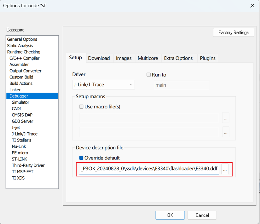Toggle Use macro file(s)
The image size is (260, 224).
pyautogui.click(x=81, y=106)
